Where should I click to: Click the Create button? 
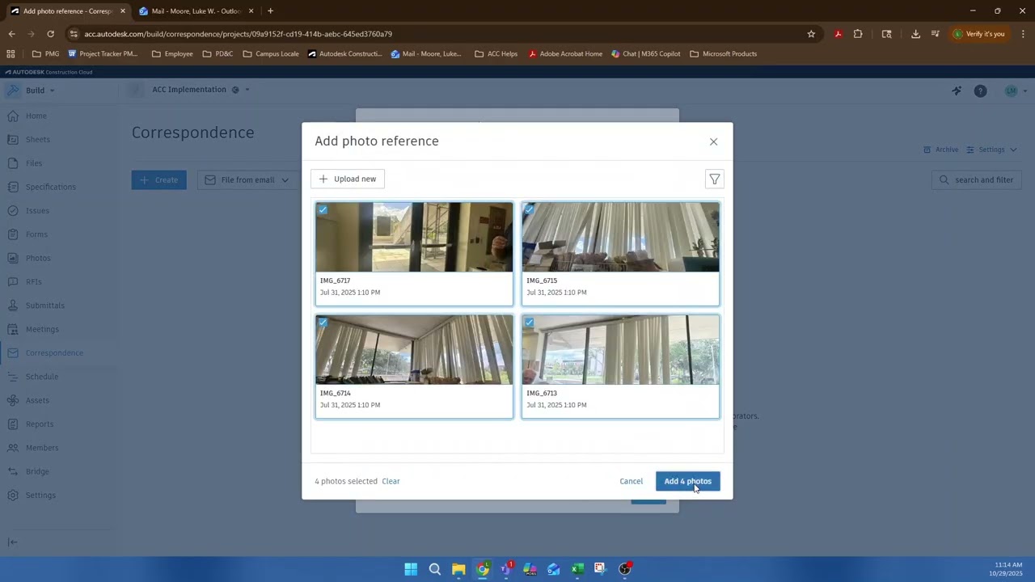pyautogui.click(x=159, y=179)
